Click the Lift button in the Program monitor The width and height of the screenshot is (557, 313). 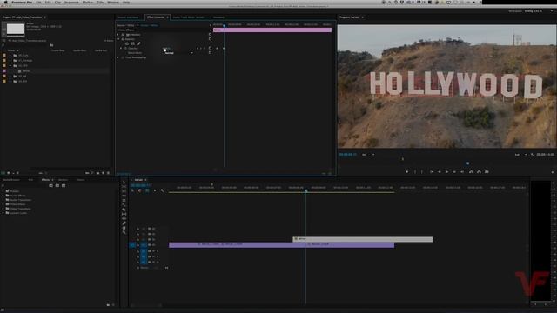[x=472, y=172]
